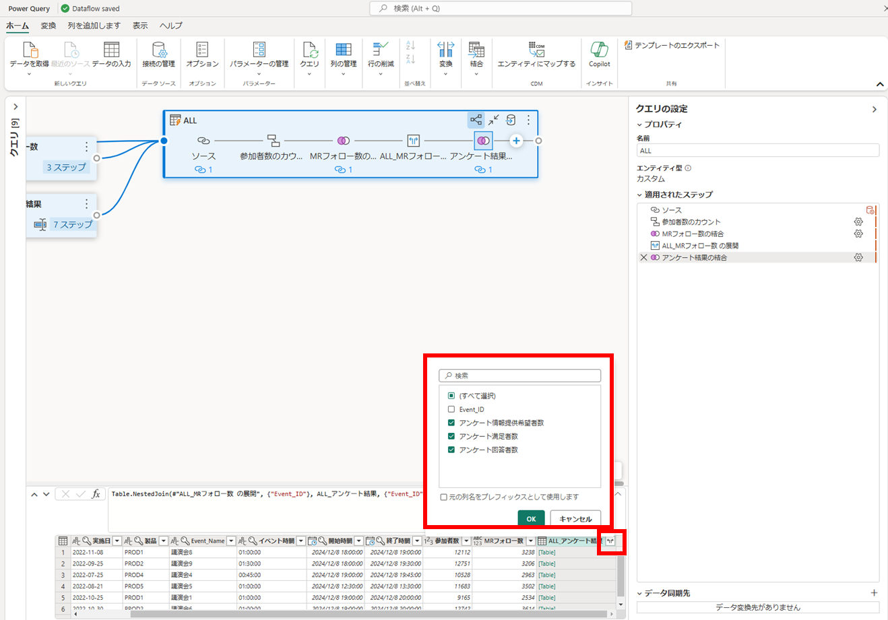Toggle related-query highlight icon in ALL node
Image resolution: width=888 pixels, height=620 pixels.
click(476, 120)
